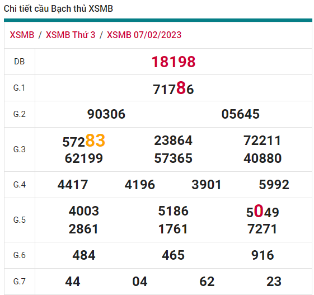Viewport: 314px width, 295px height.
Task: Click the G.3 number 23864
Action: click(173, 141)
